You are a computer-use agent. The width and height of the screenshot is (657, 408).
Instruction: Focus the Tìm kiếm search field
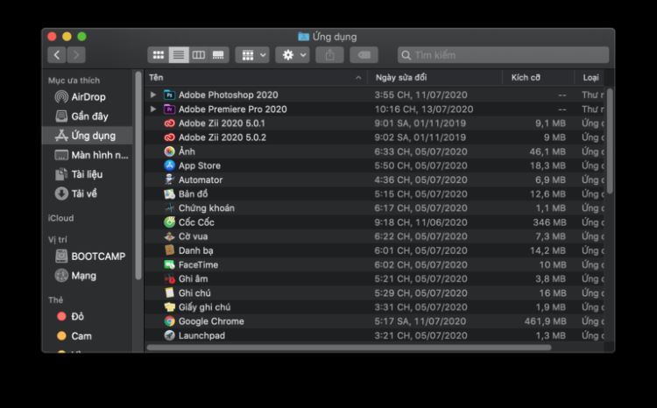pyautogui.click(x=503, y=55)
